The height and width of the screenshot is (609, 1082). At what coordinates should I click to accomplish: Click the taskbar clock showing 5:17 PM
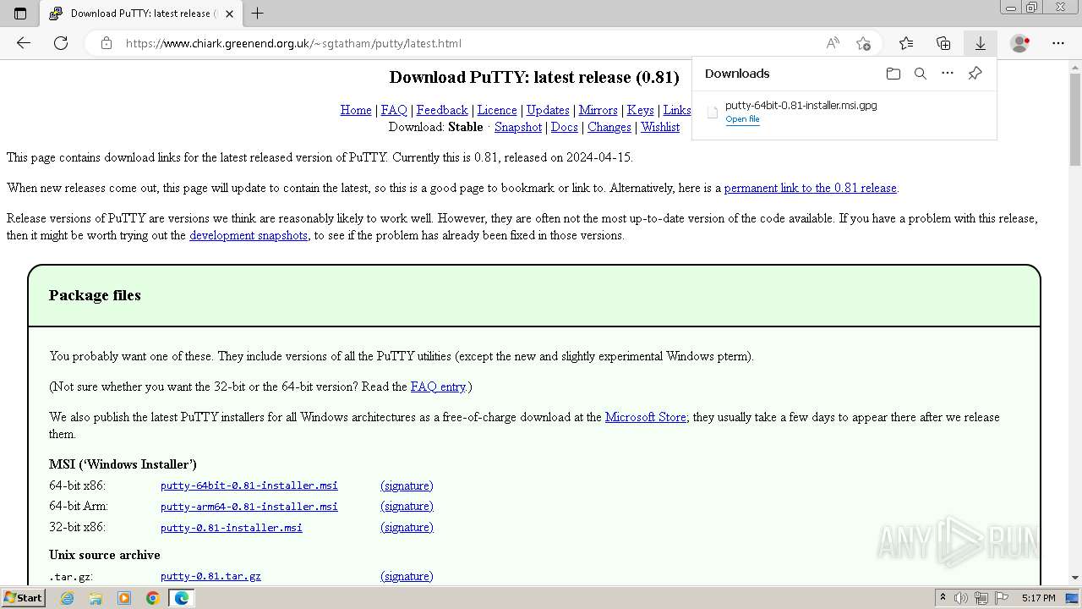1038,598
